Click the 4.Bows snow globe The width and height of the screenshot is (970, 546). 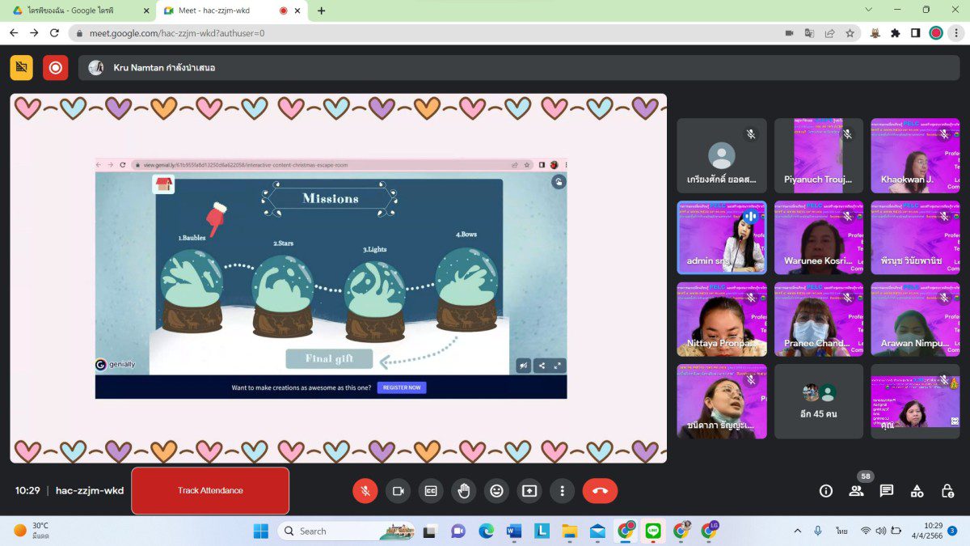pos(467,290)
